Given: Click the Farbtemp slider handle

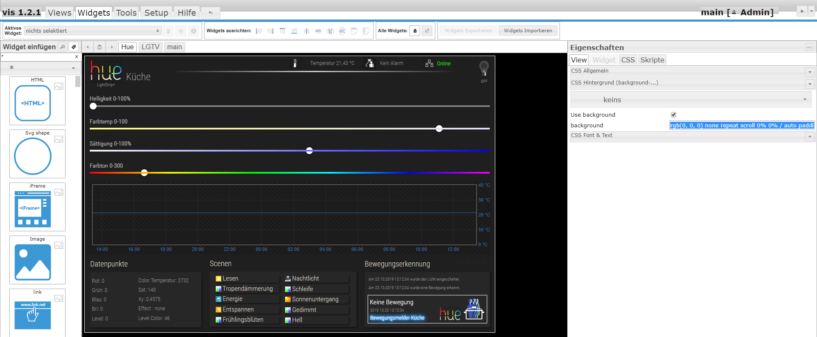Looking at the screenshot, I should point(439,129).
